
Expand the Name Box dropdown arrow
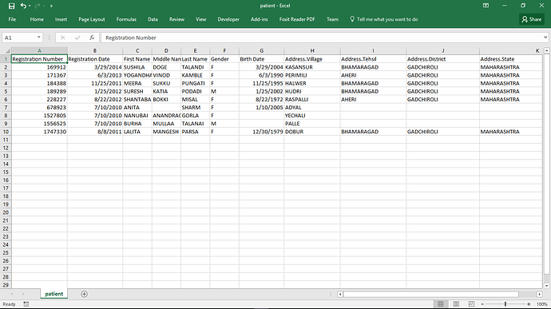[x=38, y=38]
